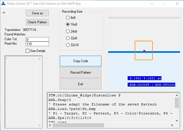Click the down arrow of the code box scrollbar

pos(177,120)
